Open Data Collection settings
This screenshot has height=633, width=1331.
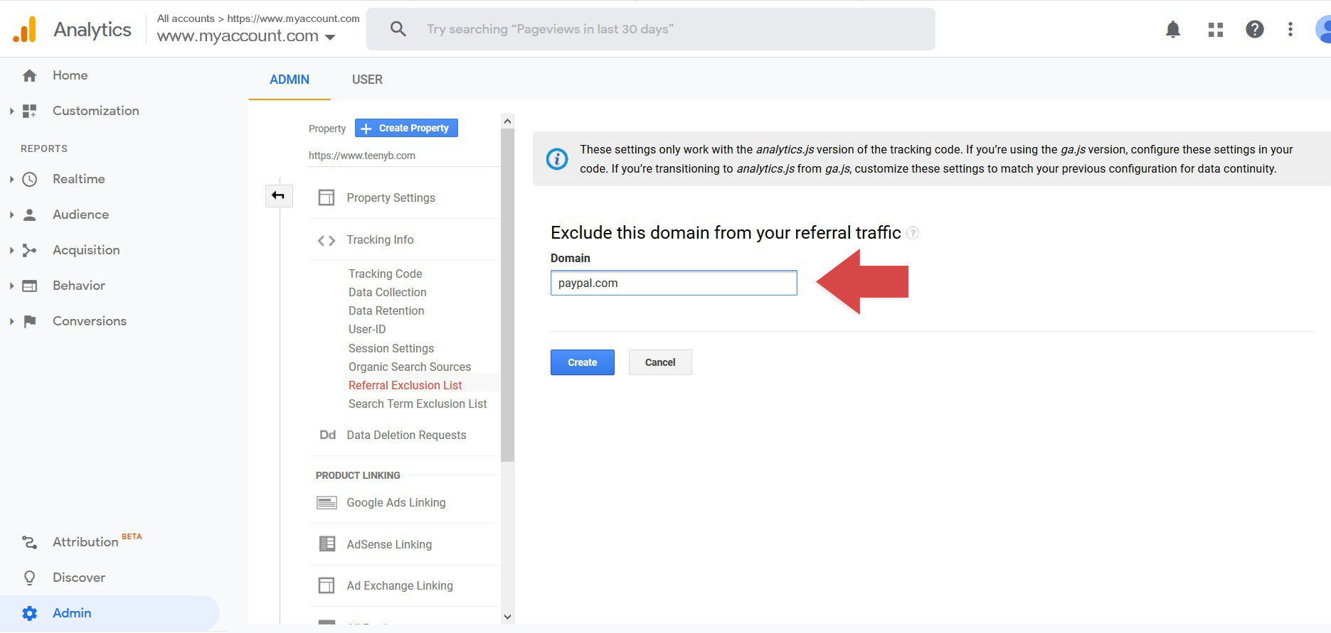pos(388,292)
